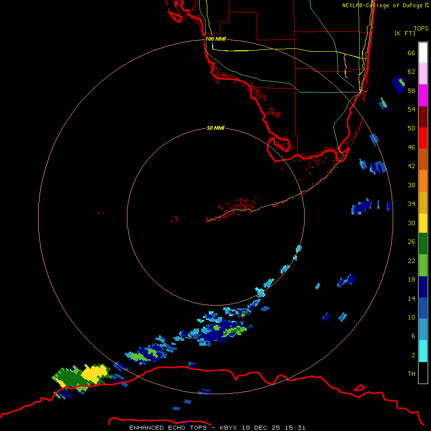Click the legend value "6"

point(413,336)
